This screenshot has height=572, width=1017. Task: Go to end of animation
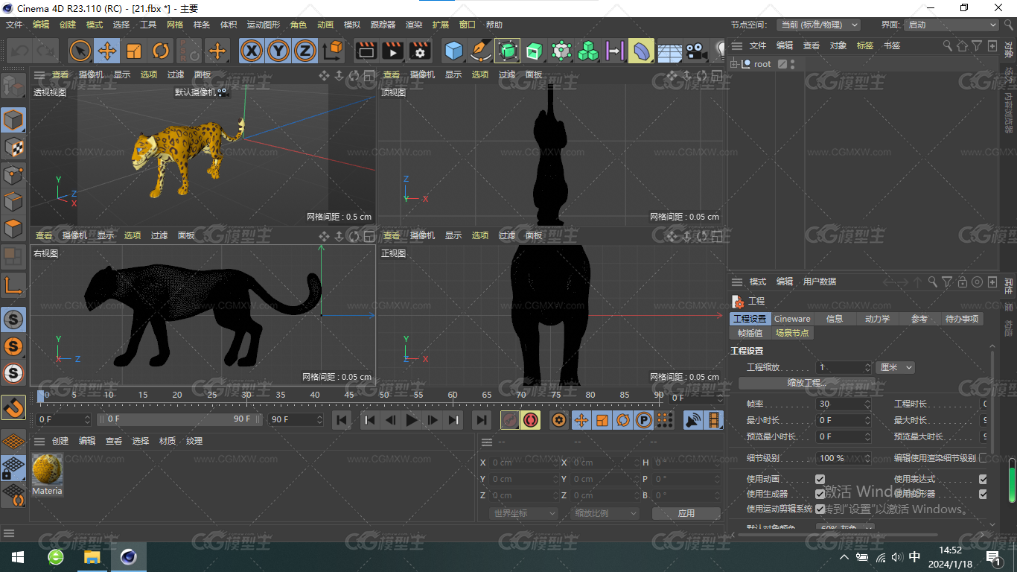click(x=482, y=420)
